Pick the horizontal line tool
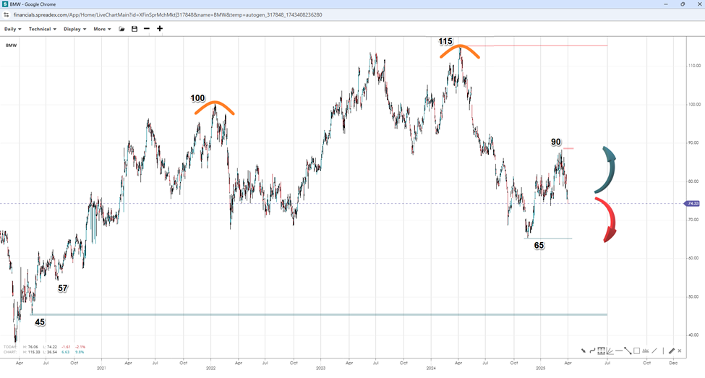The height and width of the screenshot is (378, 705). click(619, 351)
